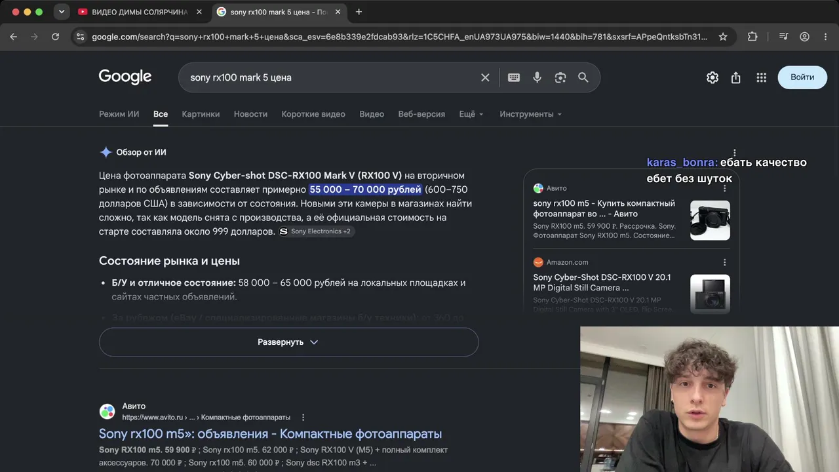Search by image with the Lens icon

pos(560,77)
